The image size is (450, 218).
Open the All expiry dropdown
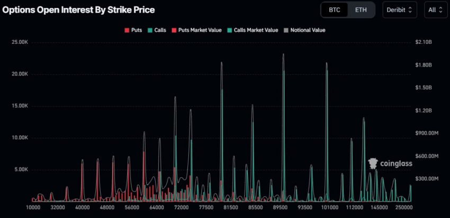click(x=436, y=10)
